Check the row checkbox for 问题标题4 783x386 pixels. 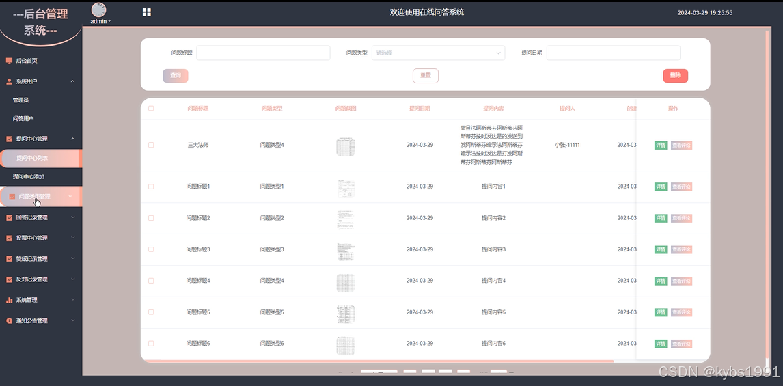[151, 281]
